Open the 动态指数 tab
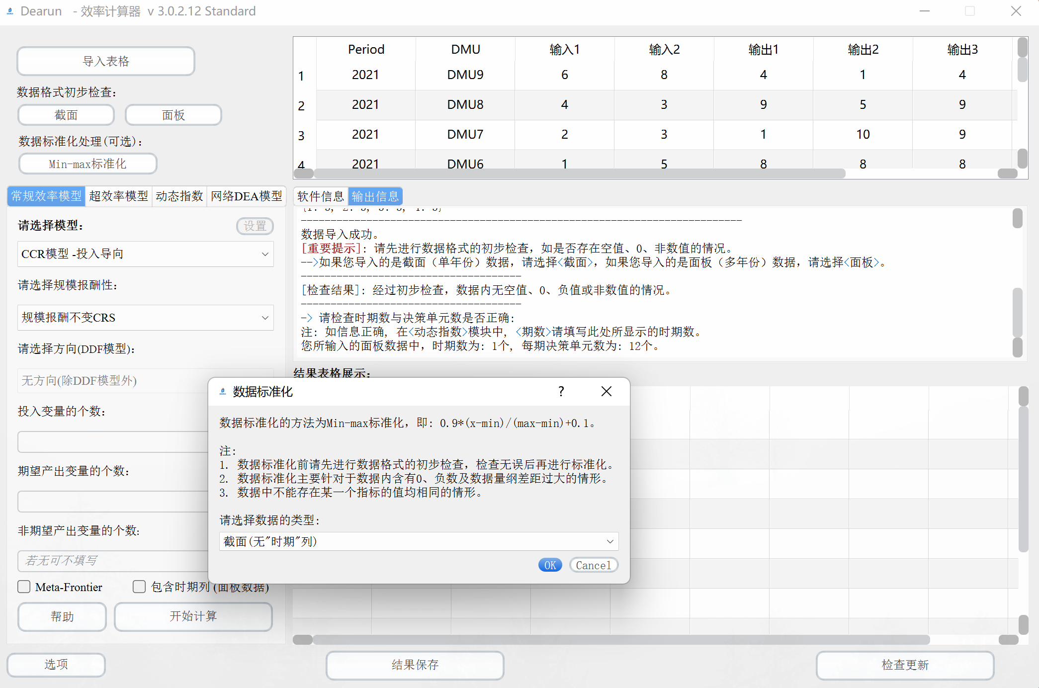 click(x=179, y=196)
